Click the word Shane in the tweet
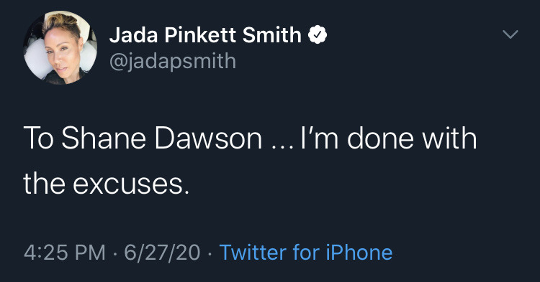 point(103,138)
